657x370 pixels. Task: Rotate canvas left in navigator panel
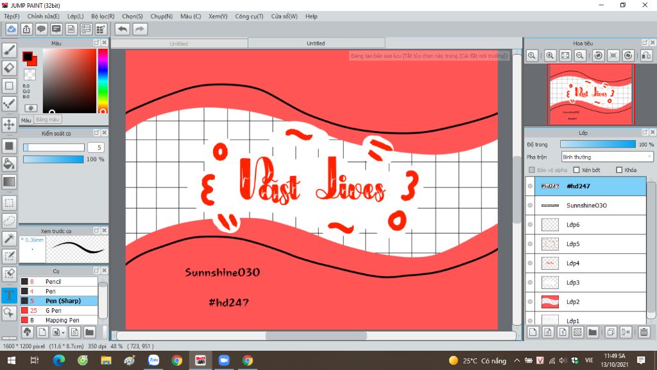(x=599, y=55)
